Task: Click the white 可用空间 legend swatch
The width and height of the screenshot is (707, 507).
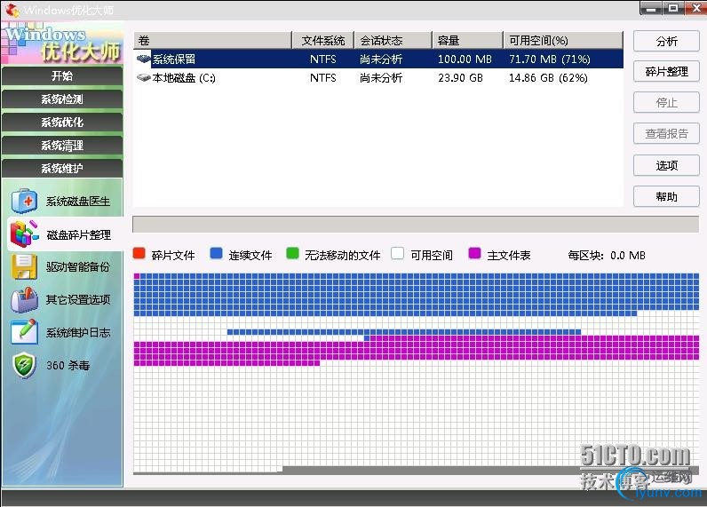Action: [x=397, y=253]
